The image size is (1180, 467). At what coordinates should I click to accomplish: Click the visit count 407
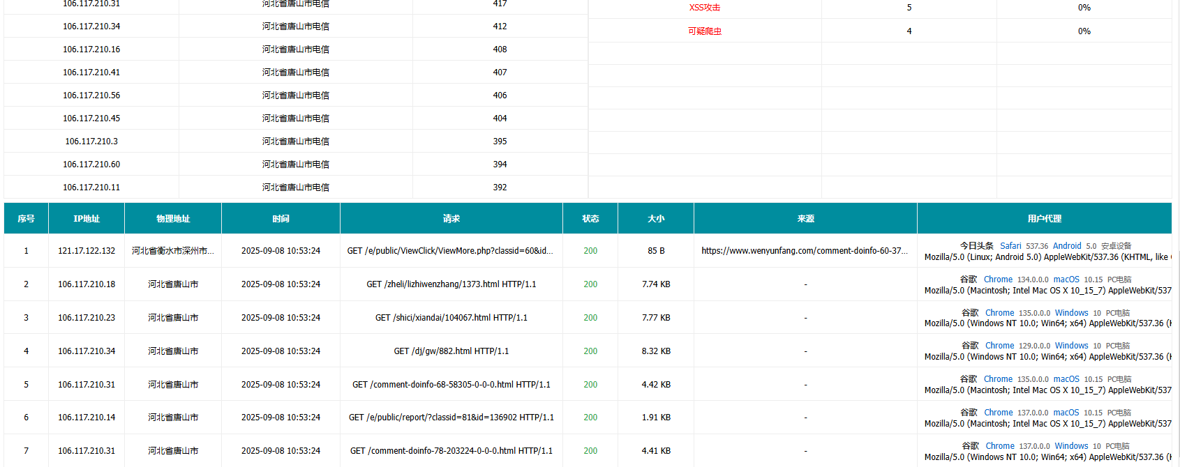[500, 72]
